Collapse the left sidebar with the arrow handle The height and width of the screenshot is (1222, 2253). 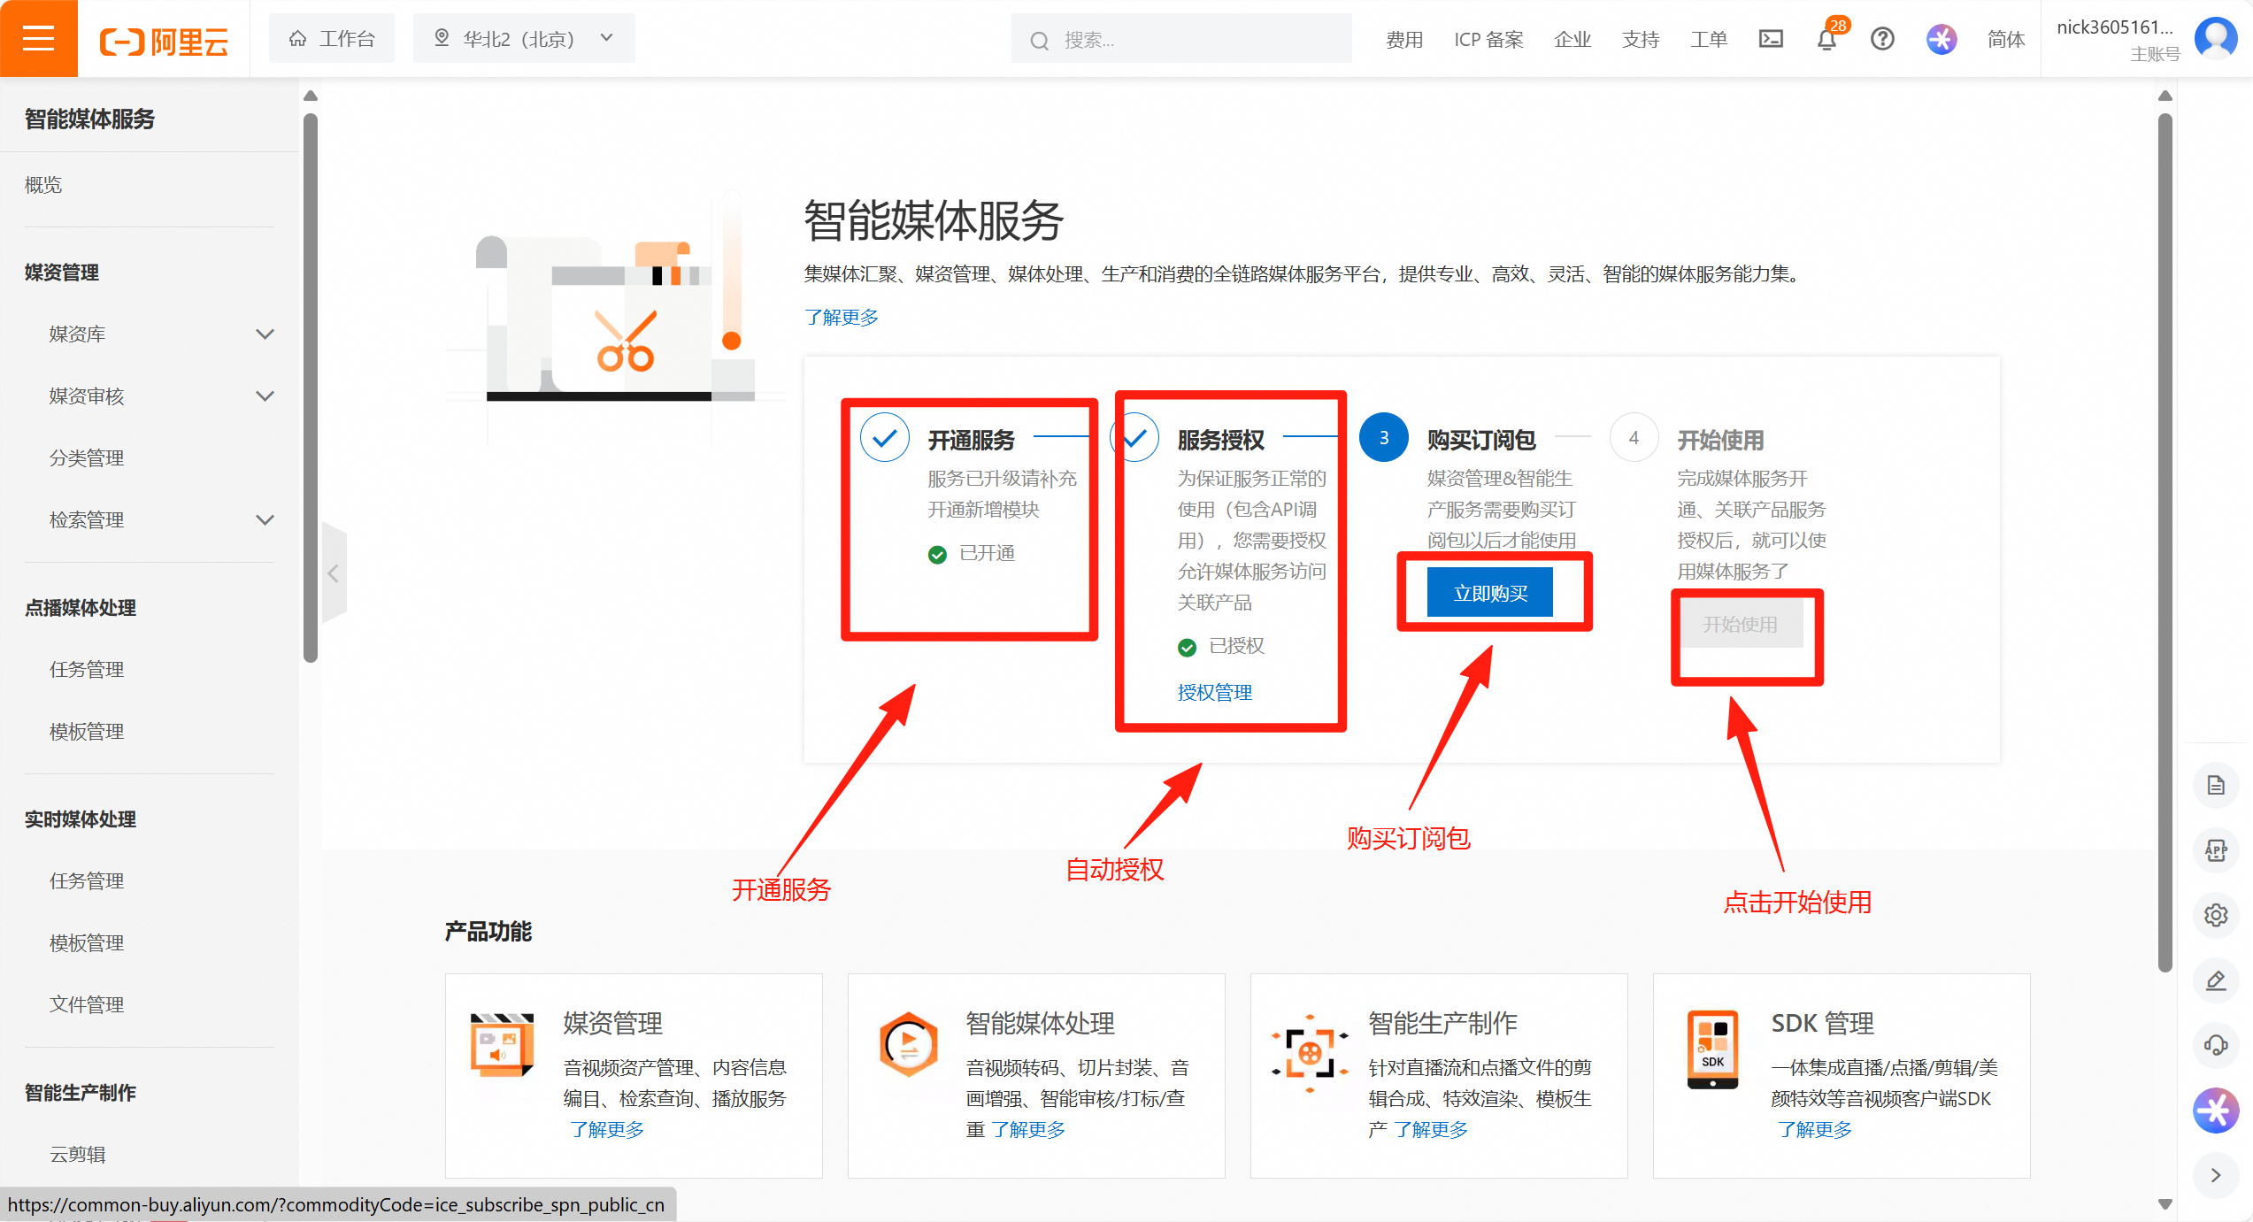(334, 573)
